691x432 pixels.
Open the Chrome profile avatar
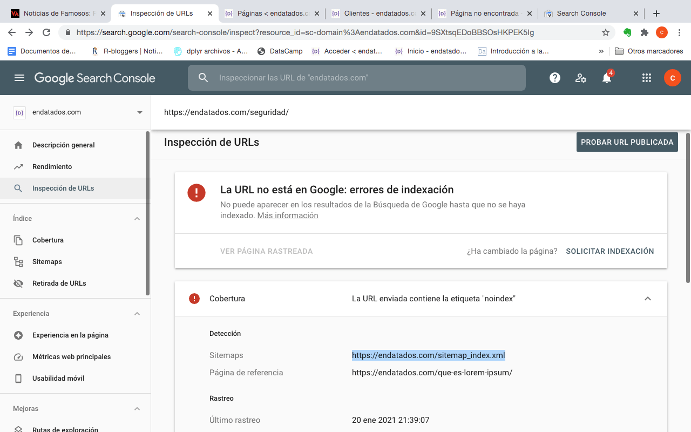point(662,32)
